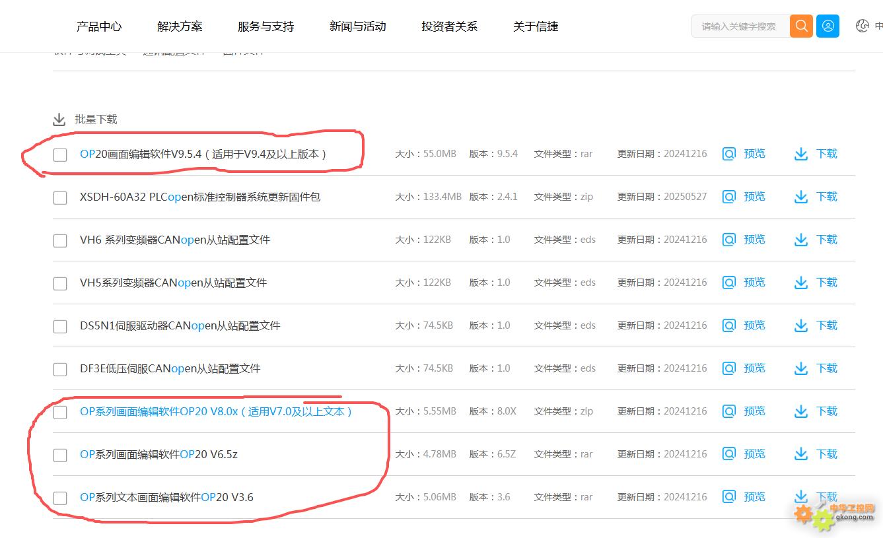Click download icon for OP20 V9.5.4 row
The image size is (883, 538).
[x=801, y=154]
